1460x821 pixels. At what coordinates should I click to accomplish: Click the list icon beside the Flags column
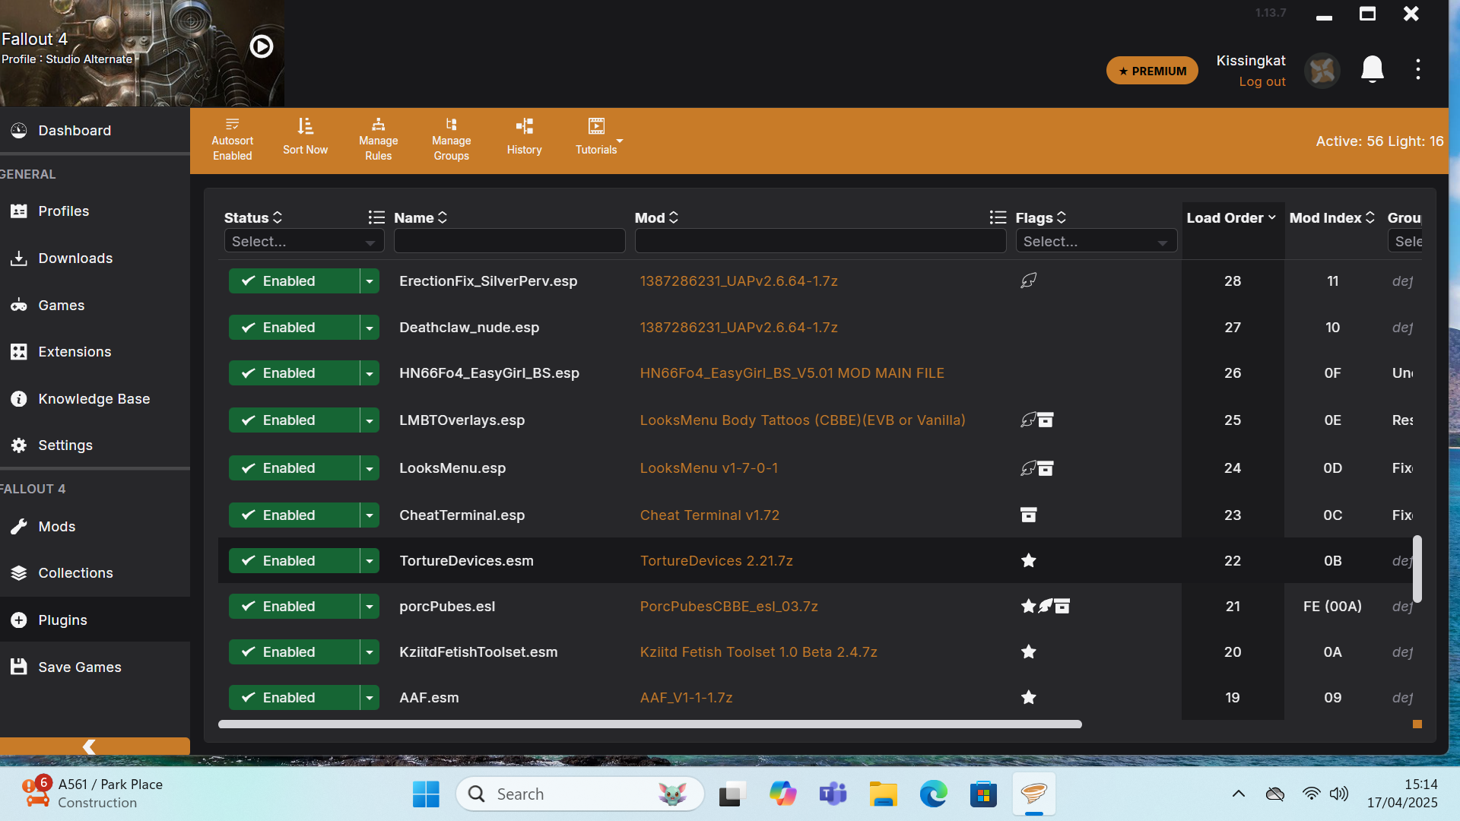click(998, 217)
